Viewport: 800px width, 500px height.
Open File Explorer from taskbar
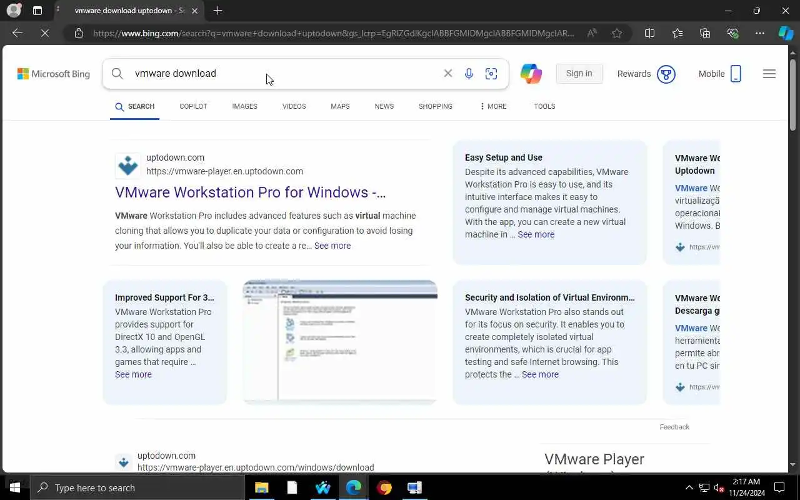[x=261, y=487]
